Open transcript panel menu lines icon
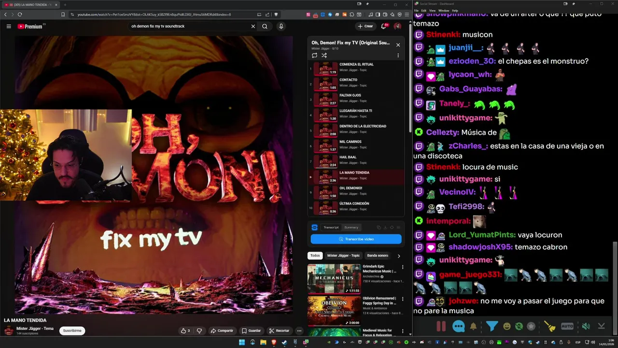 tap(398, 227)
